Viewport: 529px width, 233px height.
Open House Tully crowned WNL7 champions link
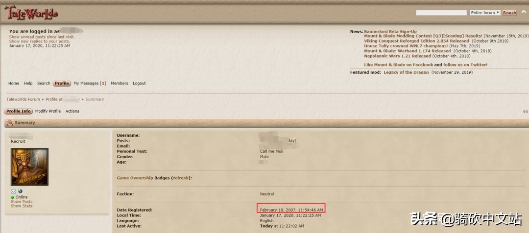coord(406,46)
